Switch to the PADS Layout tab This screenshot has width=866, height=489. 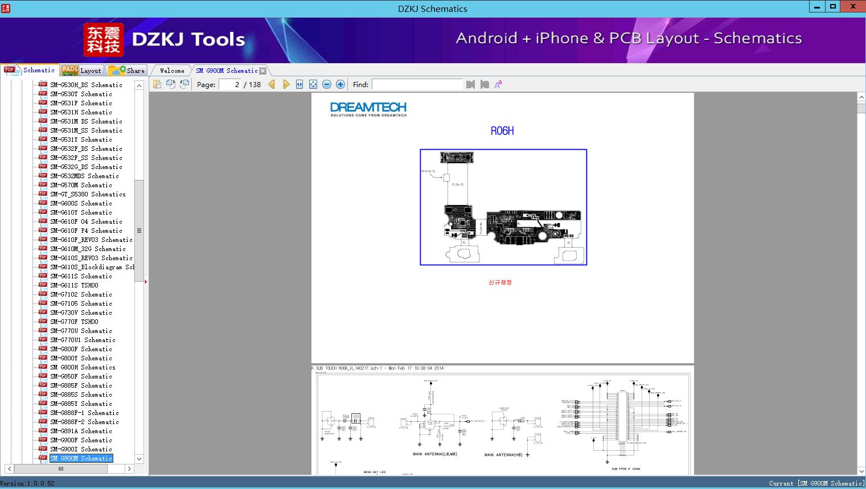81,71
